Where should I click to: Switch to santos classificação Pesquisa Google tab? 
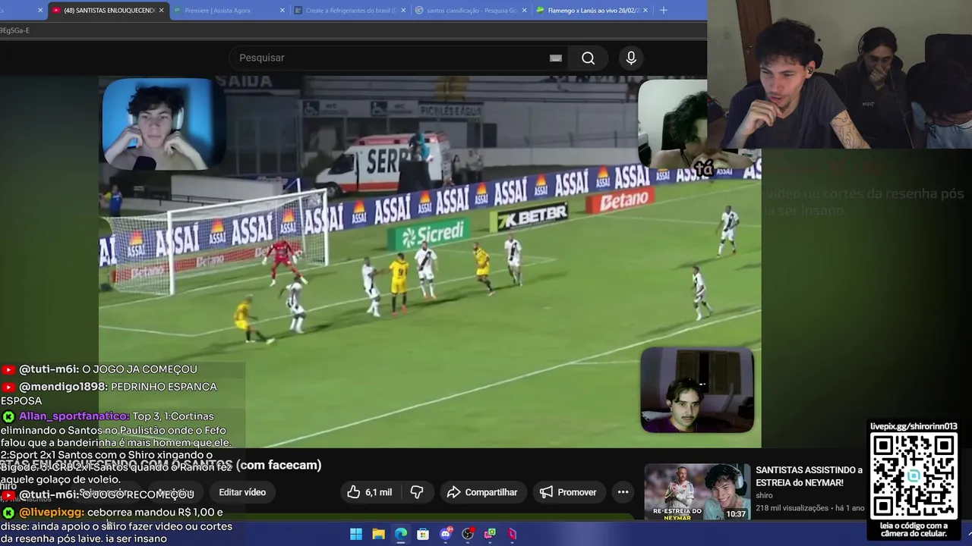(x=471, y=11)
